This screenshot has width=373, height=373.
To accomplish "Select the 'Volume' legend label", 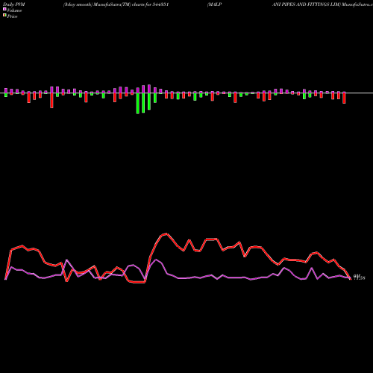I will (14, 10).
